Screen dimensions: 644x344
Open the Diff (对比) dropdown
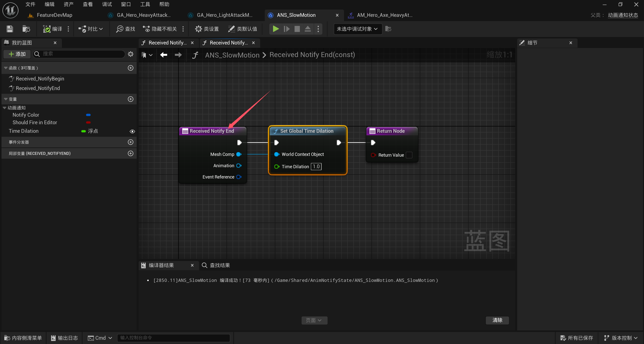(x=90, y=29)
